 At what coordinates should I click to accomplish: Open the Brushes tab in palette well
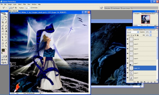pyautogui.click(x=108, y=8)
